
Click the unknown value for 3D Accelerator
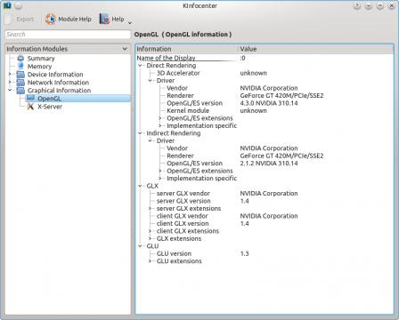[x=253, y=73]
